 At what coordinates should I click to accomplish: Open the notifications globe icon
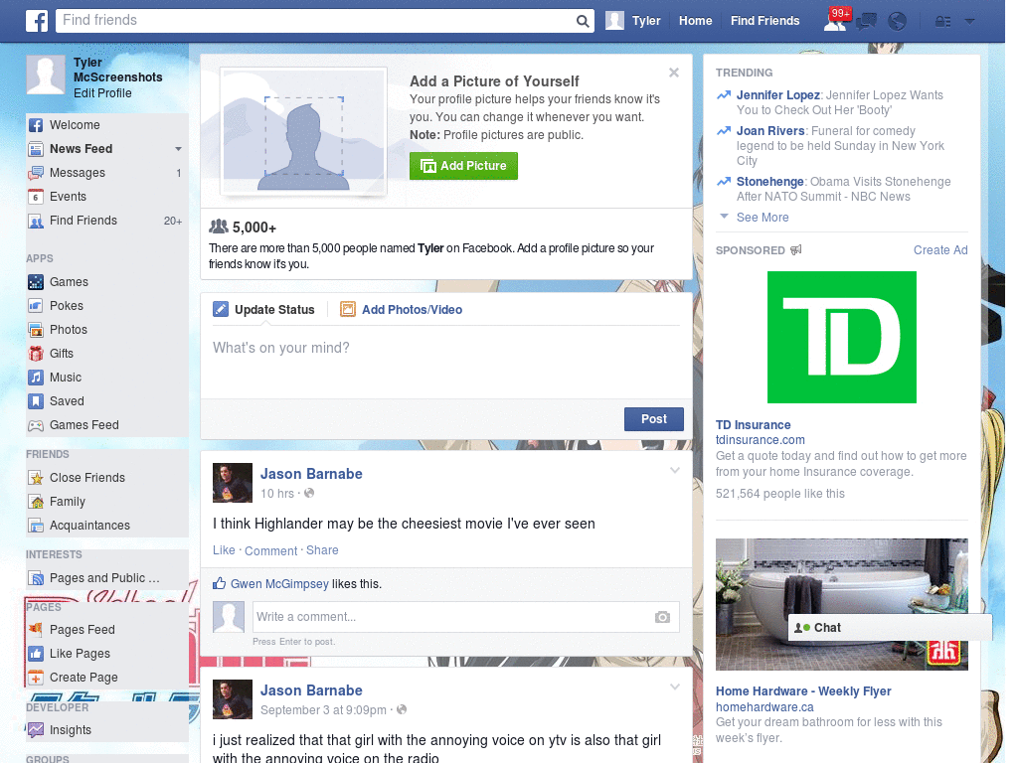tap(898, 22)
